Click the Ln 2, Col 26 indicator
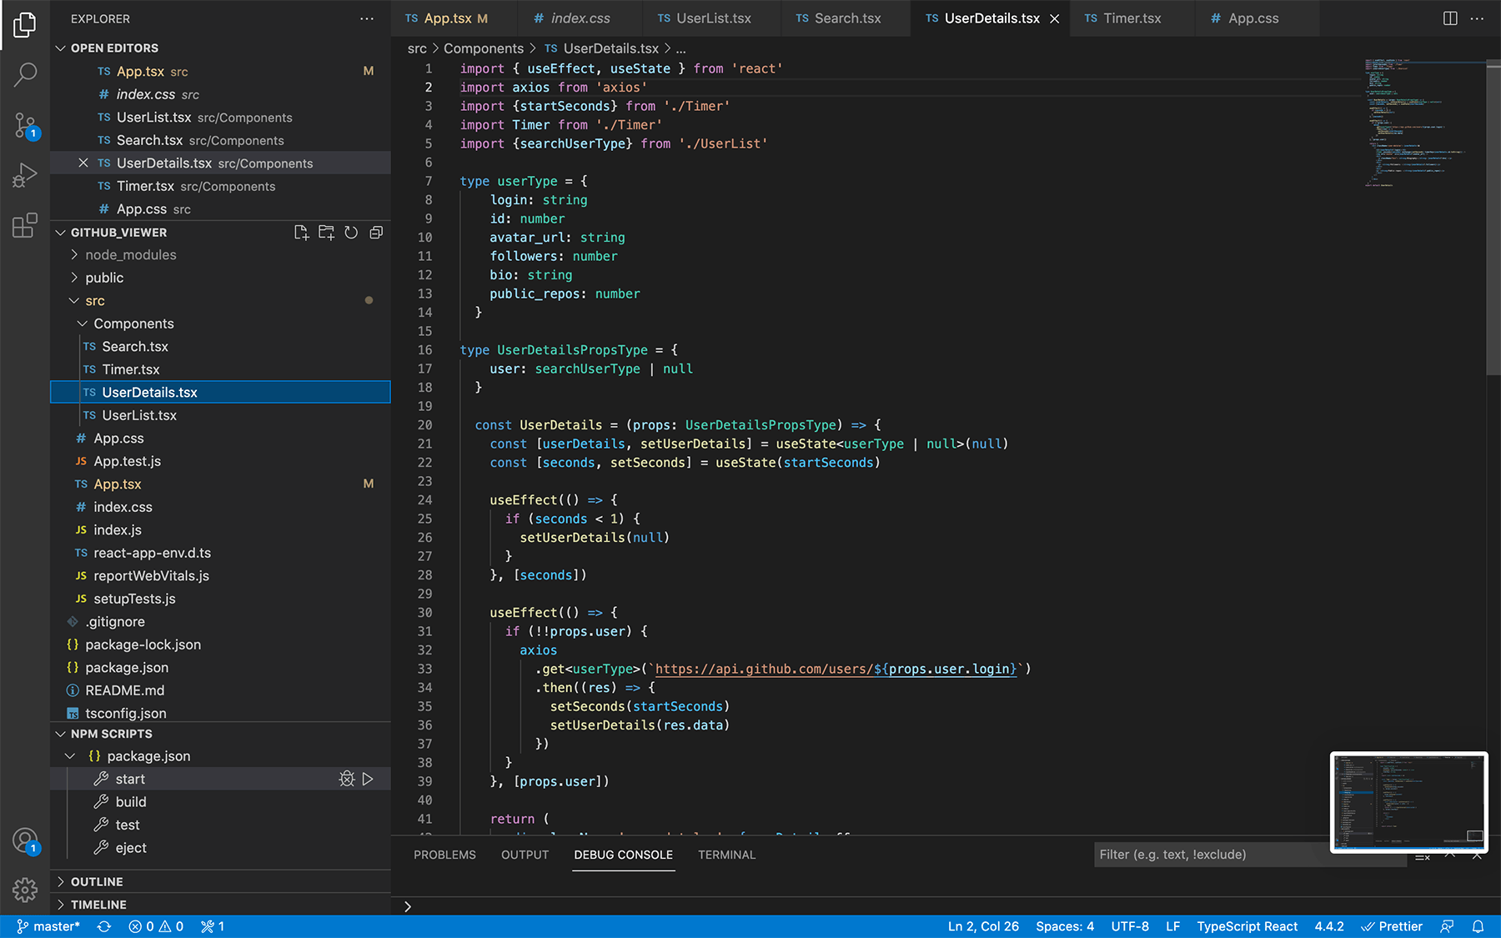 (x=983, y=926)
